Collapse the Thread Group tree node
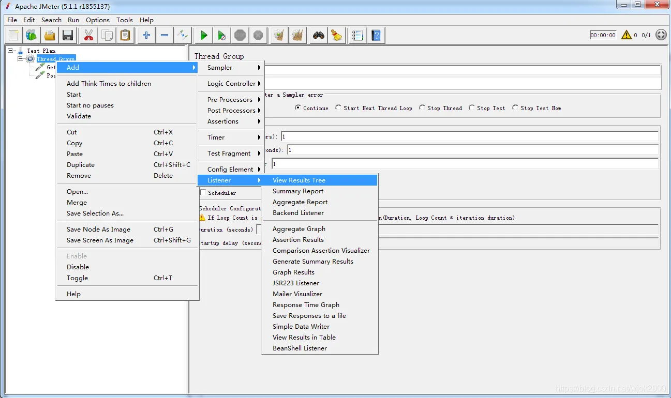 20,59
